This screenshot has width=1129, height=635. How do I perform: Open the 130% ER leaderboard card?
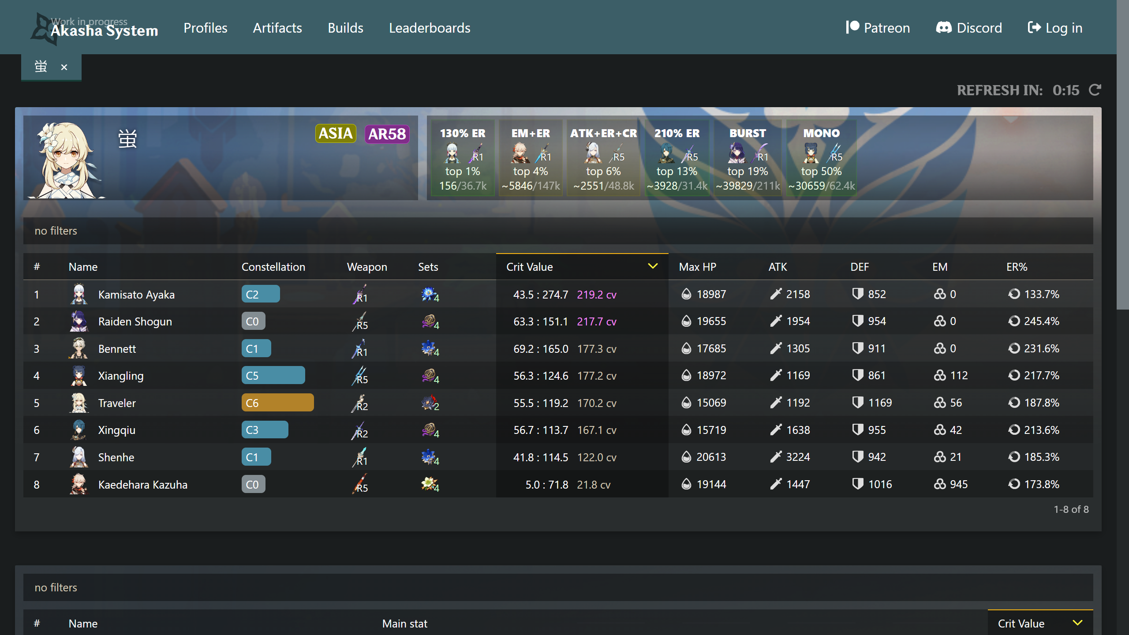[463, 159]
